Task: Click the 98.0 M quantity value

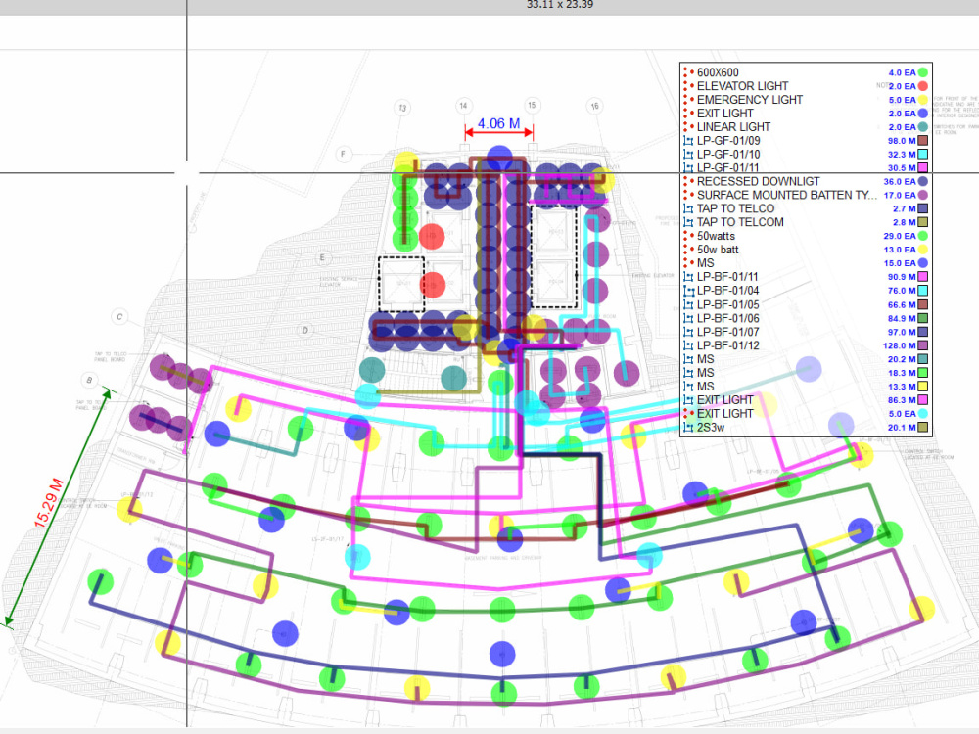Action: coord(902,141)
